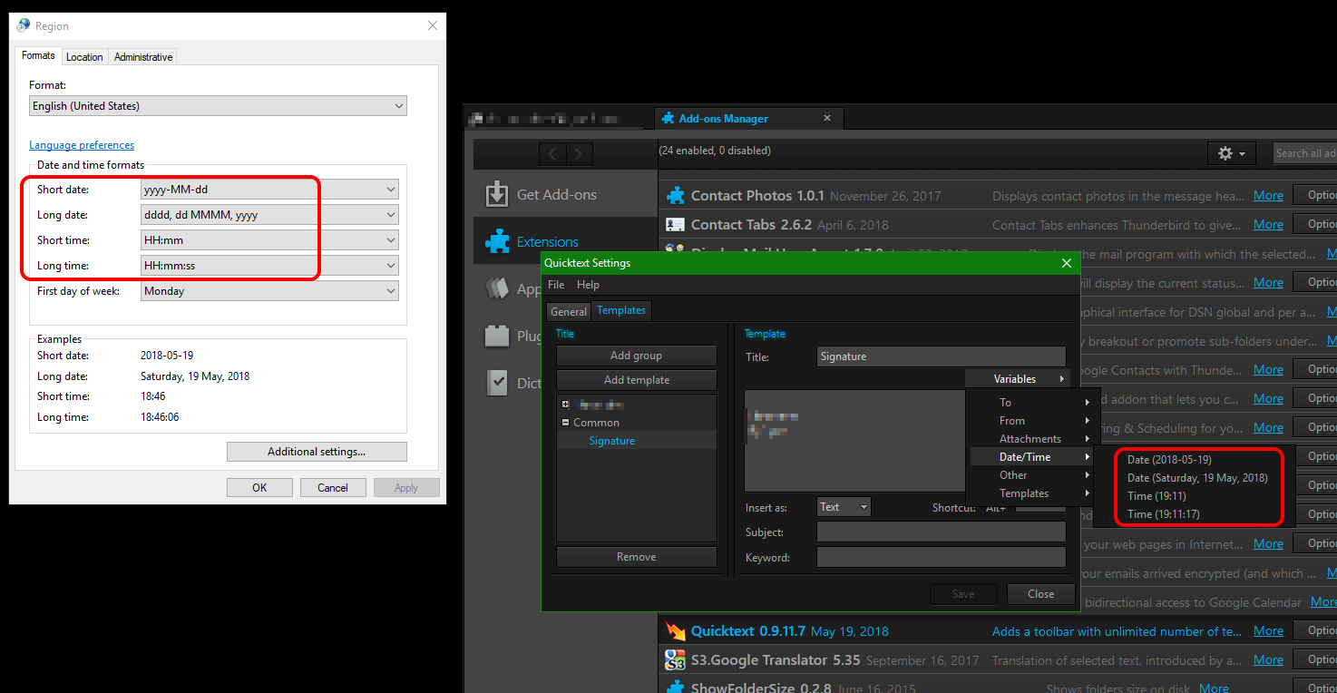Open Get Add-ons using the download icon
1337x693 pixels.
[497, 194]
